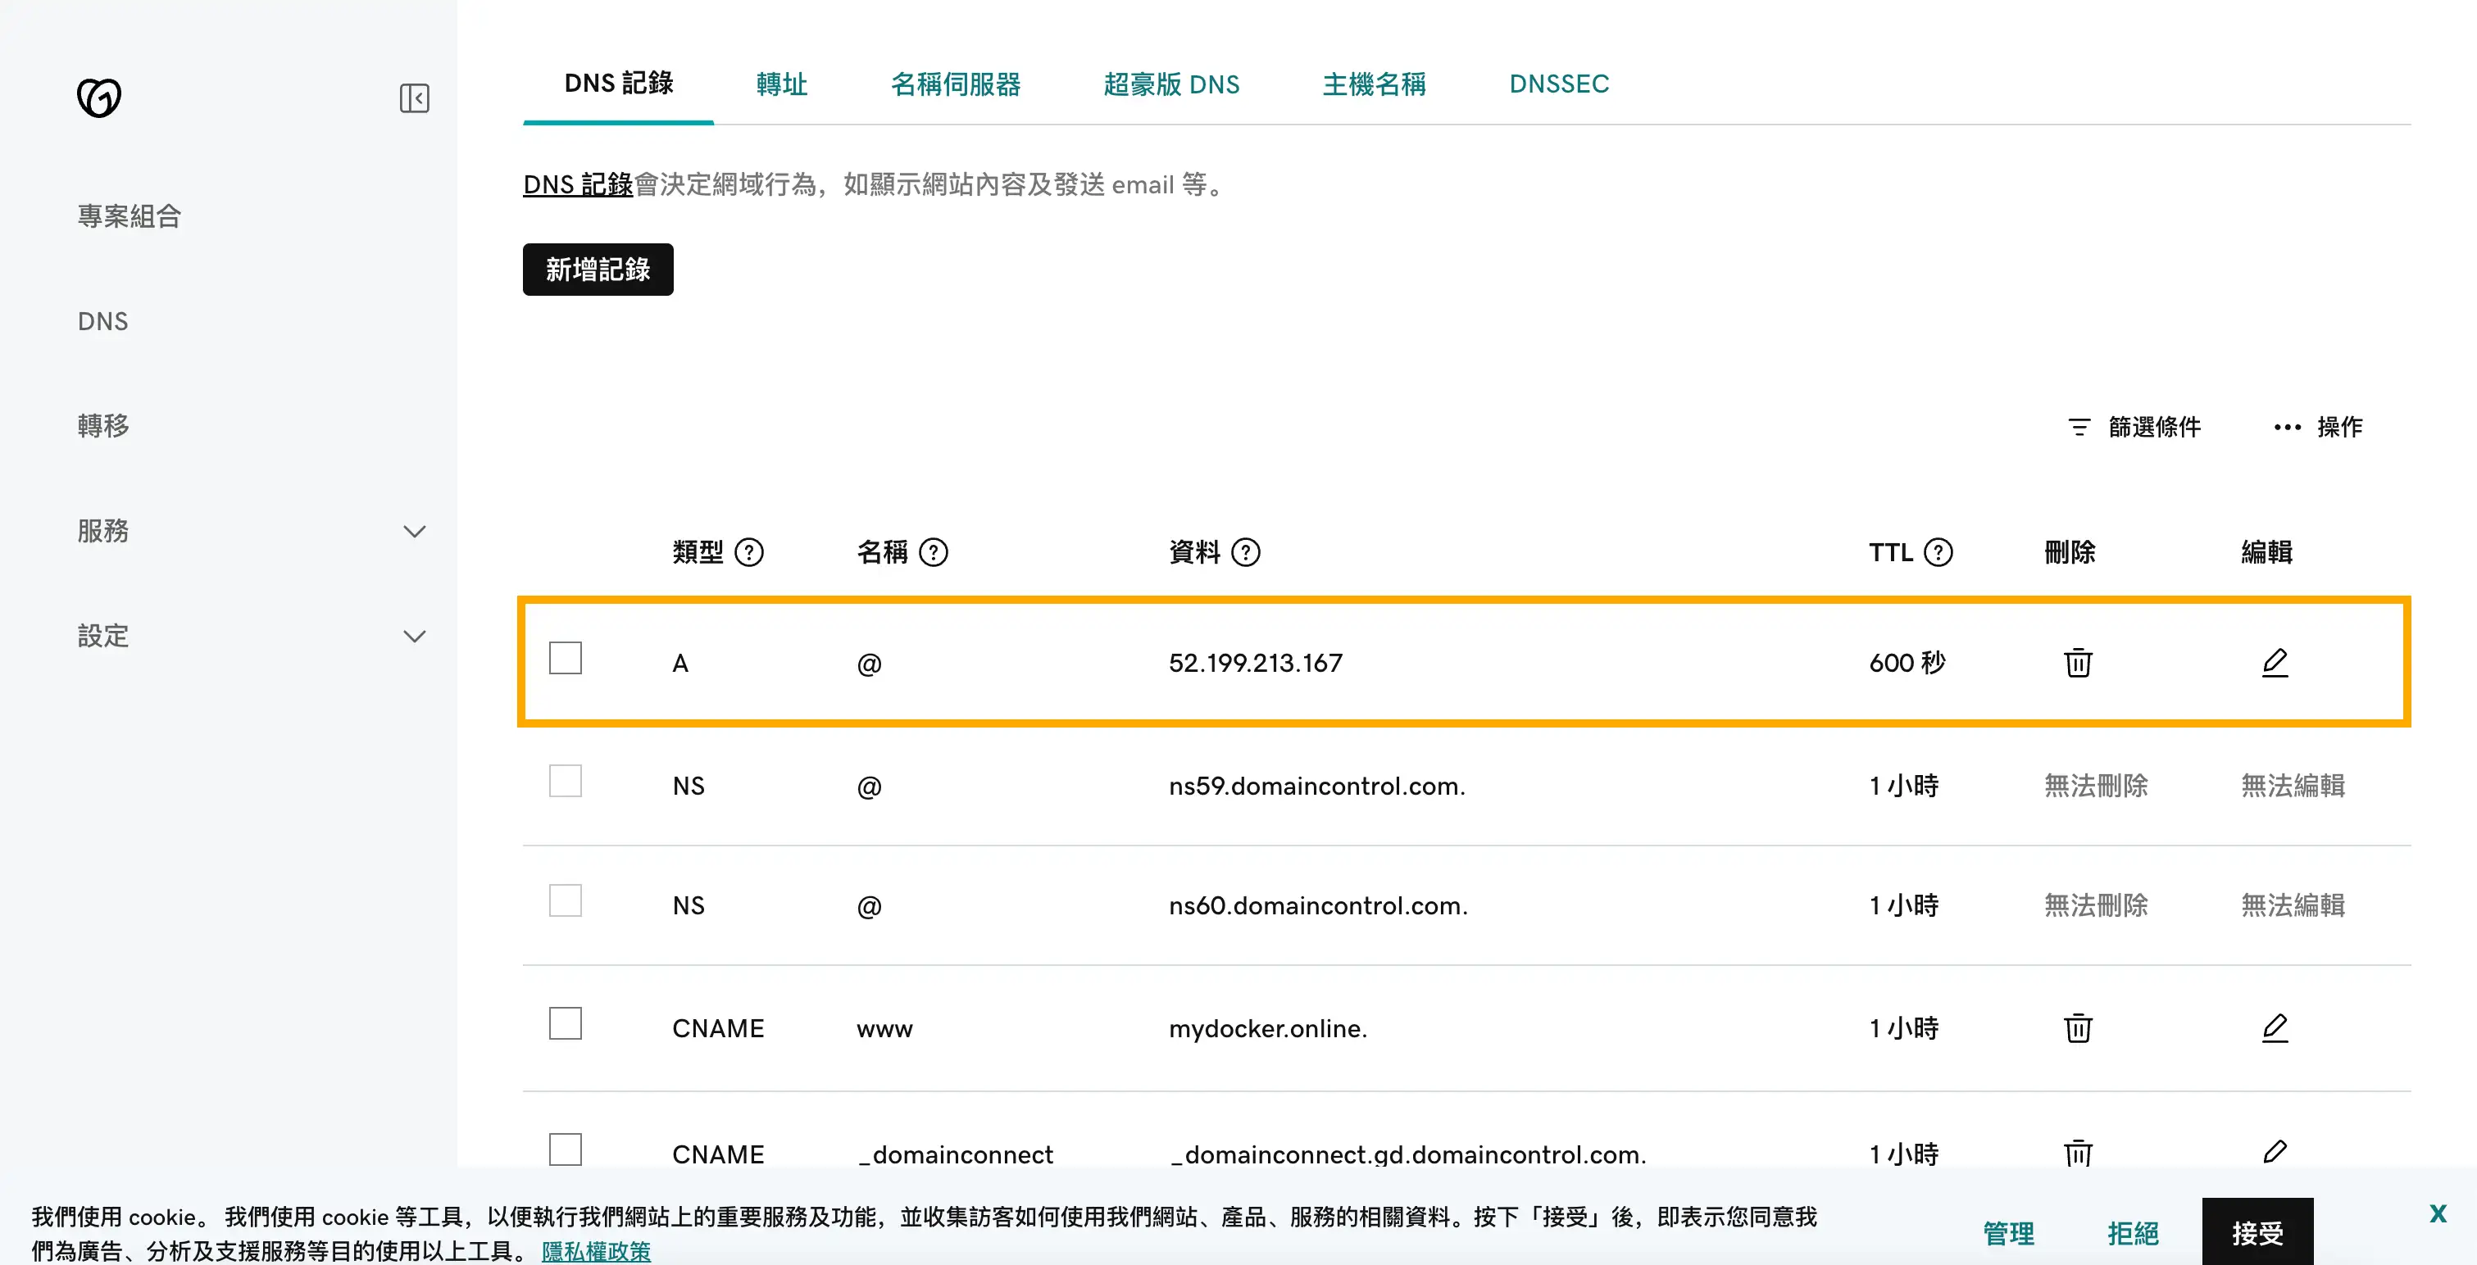This screenshot has width=2477, height=1265.
Task: Tick the _domainconnect record checkbox
Action: point(566,1149)
